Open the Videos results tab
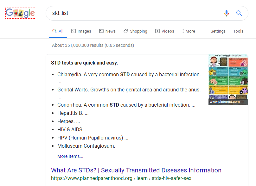Screen dimensions: 256x186 coord(168,31)
